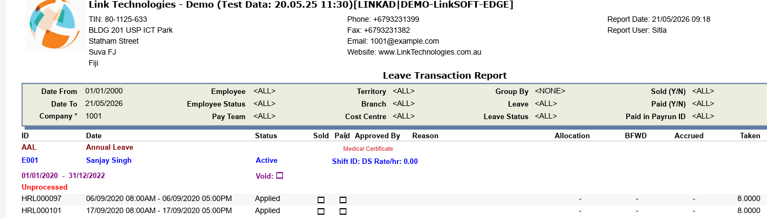Check the Sold box for HRL000097
This screenshot has width=767, height=218.
(x=321, y=200)
